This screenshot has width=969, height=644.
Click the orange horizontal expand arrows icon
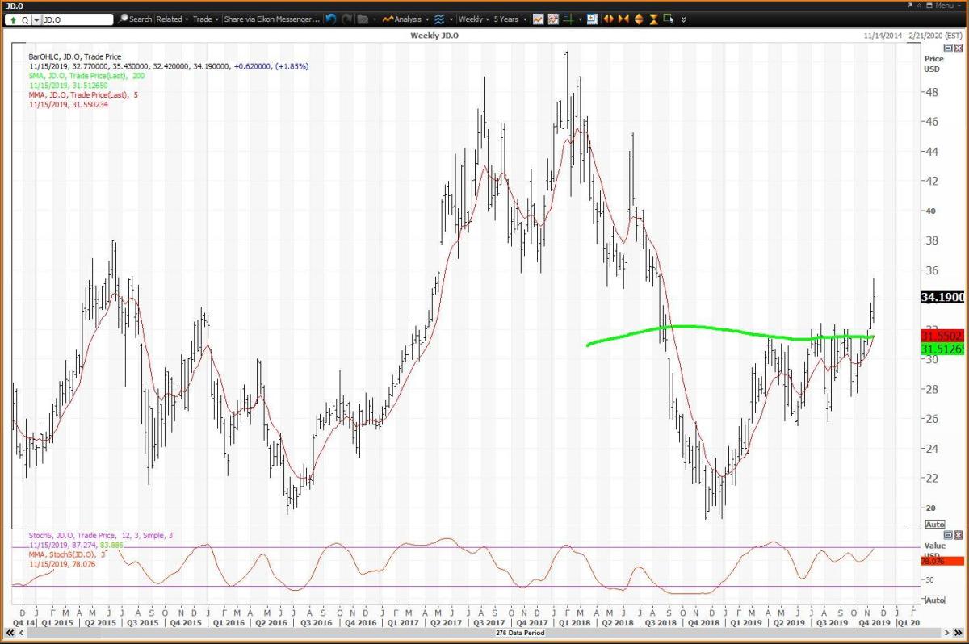coord(609,19)
